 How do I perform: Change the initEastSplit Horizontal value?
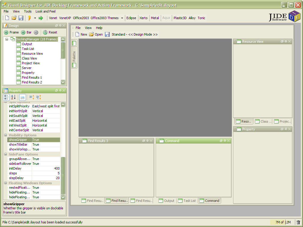(46, 121)
